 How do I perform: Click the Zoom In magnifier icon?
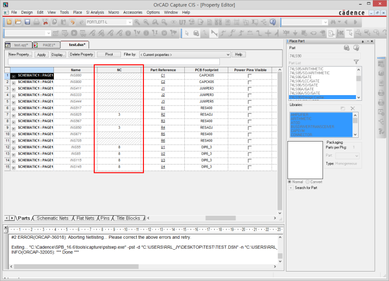(x=137, y=22)
